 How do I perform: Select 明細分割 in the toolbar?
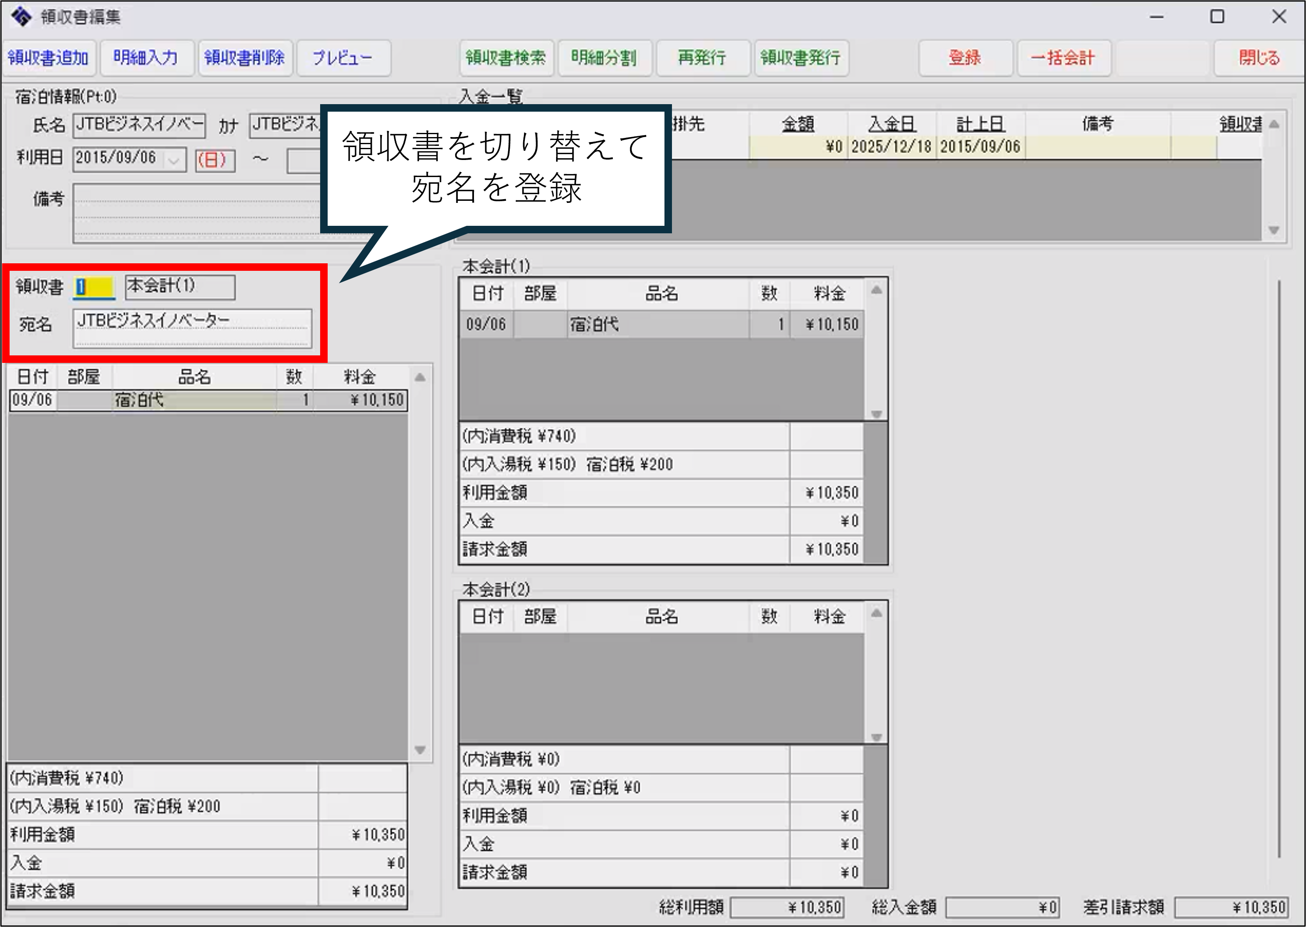(x=604, y=57)
